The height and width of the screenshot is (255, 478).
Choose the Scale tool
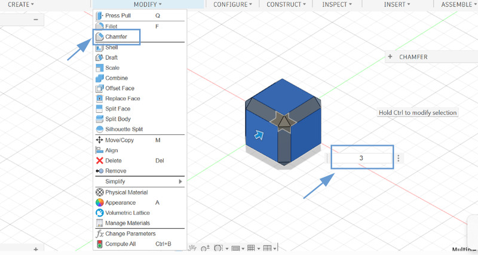(x=140, y=68)
